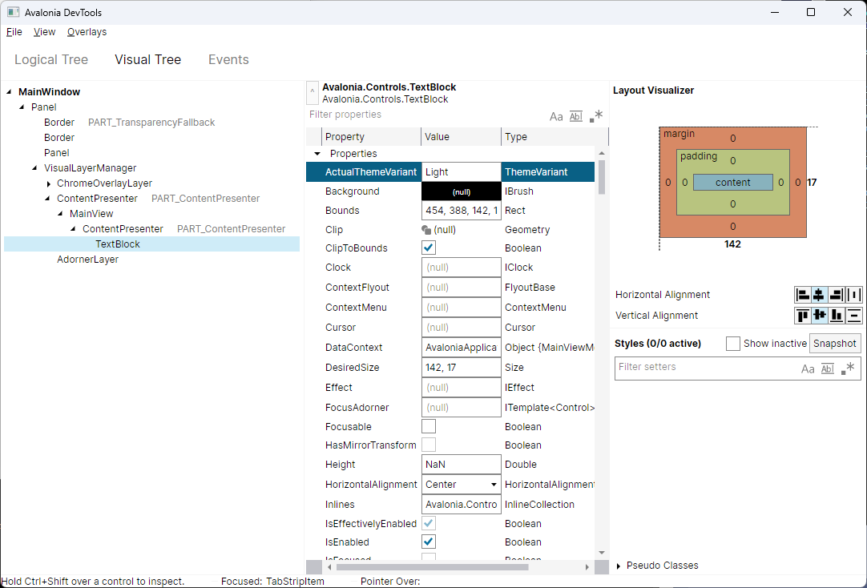The image size is (867, 588).
Task: Open the Overlays menu
Action: (87, 32)
